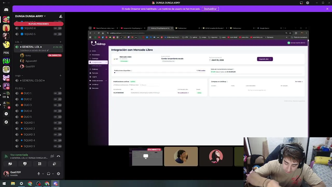Click the Unidrop logo in the streamed page
332x187 pixels.
point(98,44)
